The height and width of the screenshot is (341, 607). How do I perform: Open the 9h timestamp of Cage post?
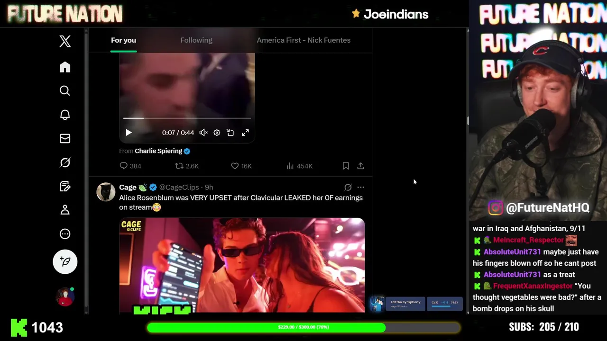coord(209,187)
